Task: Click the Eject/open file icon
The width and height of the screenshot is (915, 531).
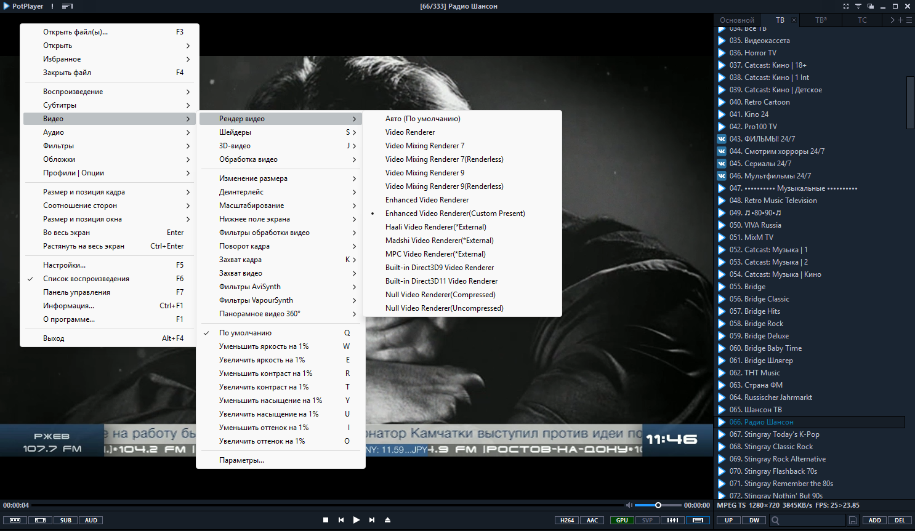Action: (x=387, y=520)
